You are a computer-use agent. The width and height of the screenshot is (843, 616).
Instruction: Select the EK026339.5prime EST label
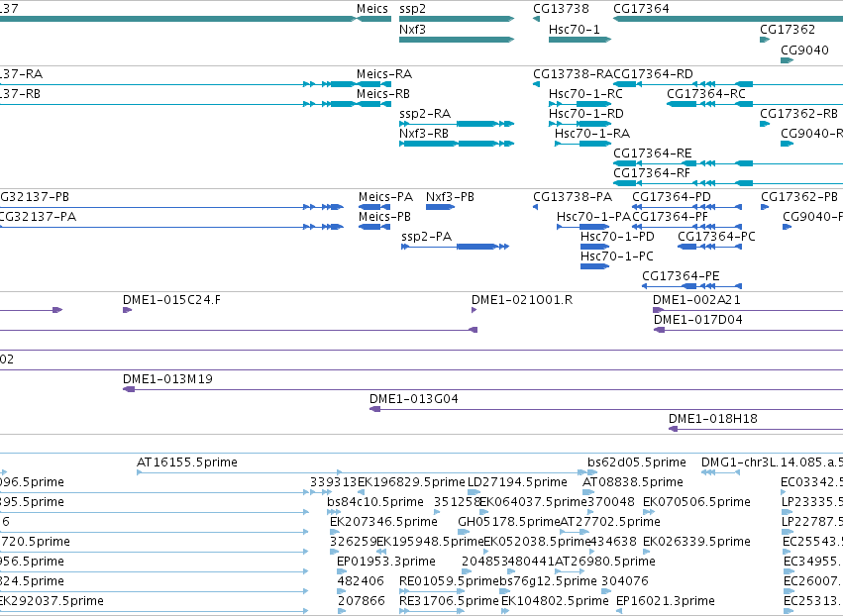pos(696,542)
